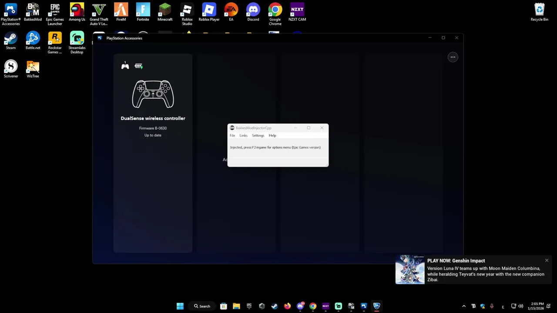This screenshot has width=557, height=313.
Task: Open the Recycle Bin on desktop
Action: tap(539, 12)
